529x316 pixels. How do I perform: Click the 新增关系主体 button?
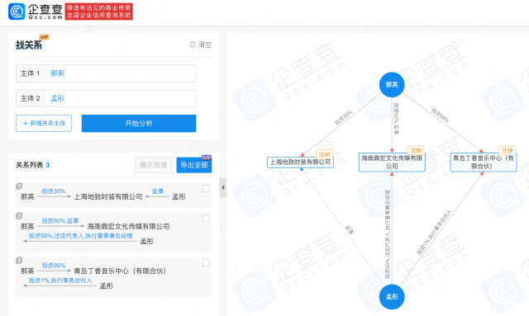tap(44, 123)
